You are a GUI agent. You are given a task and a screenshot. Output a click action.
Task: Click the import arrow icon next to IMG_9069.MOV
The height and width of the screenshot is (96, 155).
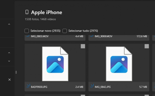tap(92, 36)
